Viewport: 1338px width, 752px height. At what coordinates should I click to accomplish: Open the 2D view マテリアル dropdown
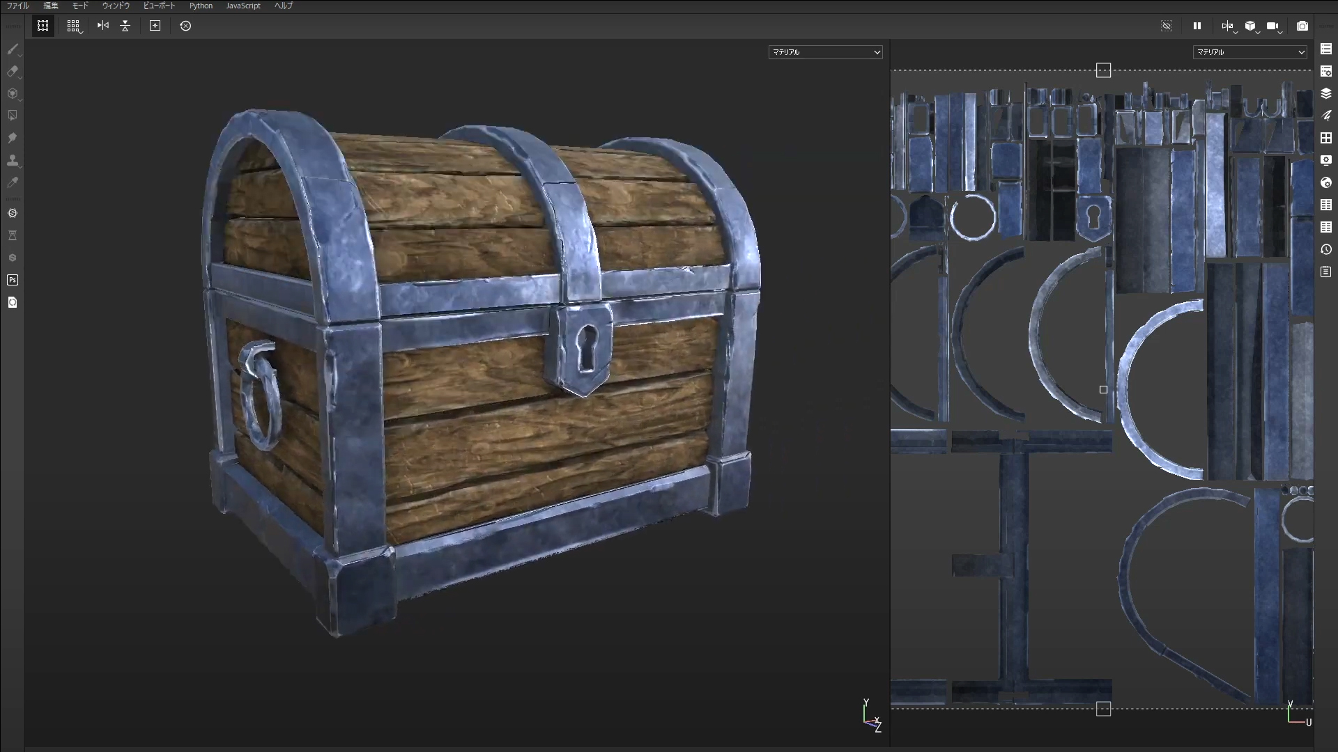[1249, 52]
